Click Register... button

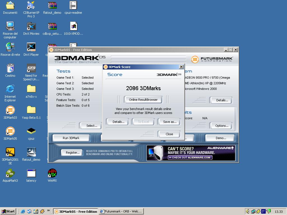coord(73,153)
